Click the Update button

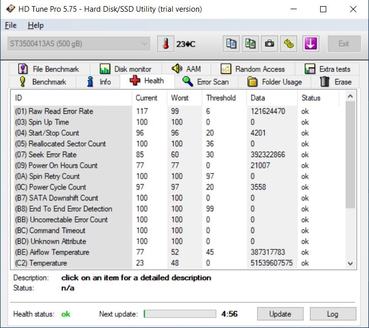pos(280,314)
